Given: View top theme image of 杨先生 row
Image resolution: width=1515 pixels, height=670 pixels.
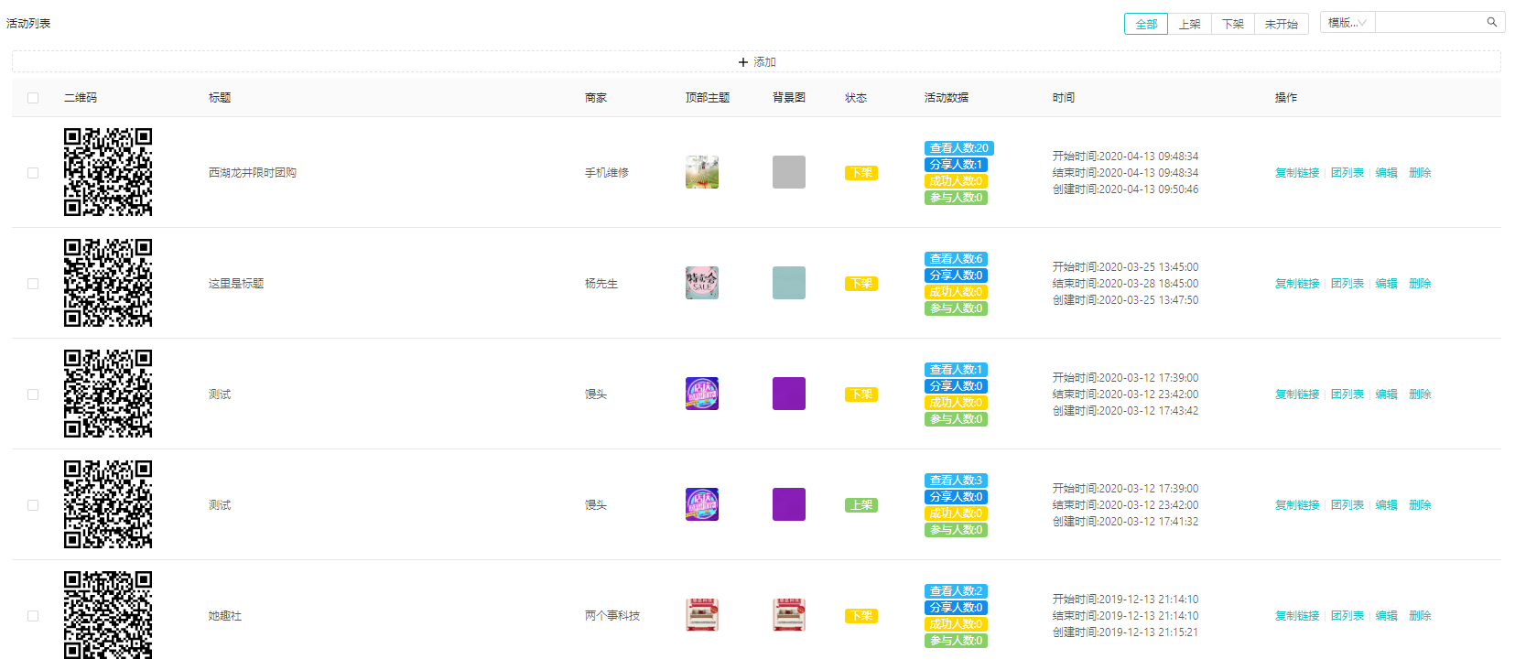Looking at the screenshot, I should [702, 283].
